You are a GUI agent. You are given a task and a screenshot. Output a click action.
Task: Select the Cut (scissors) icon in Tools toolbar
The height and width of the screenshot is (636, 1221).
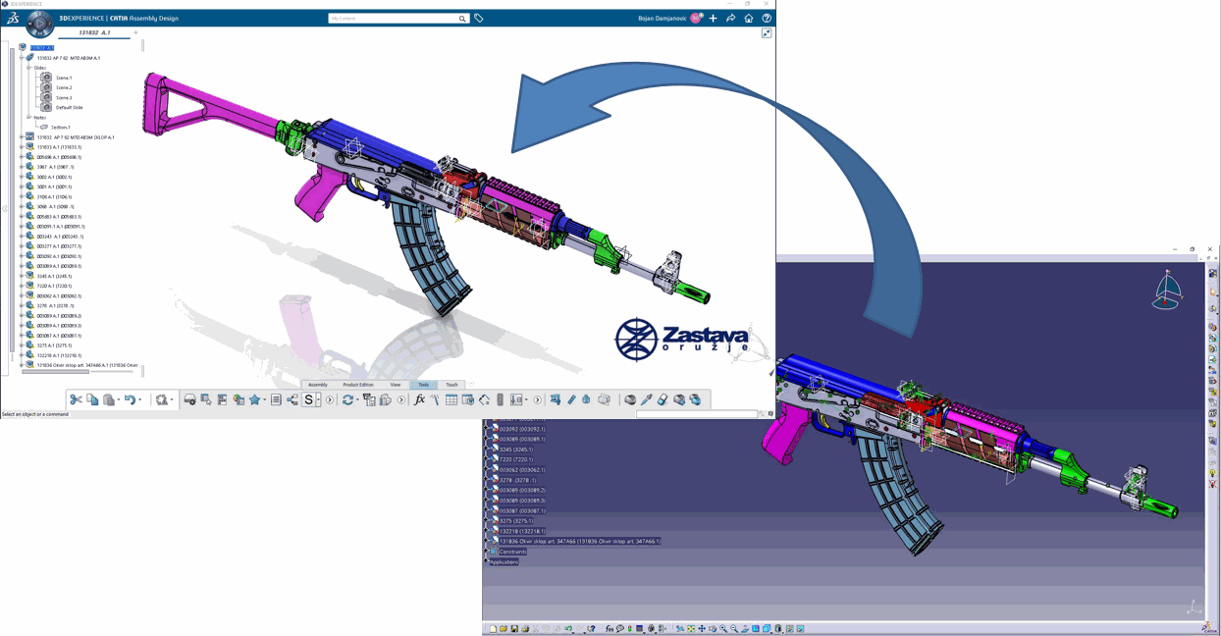(76, 399)
